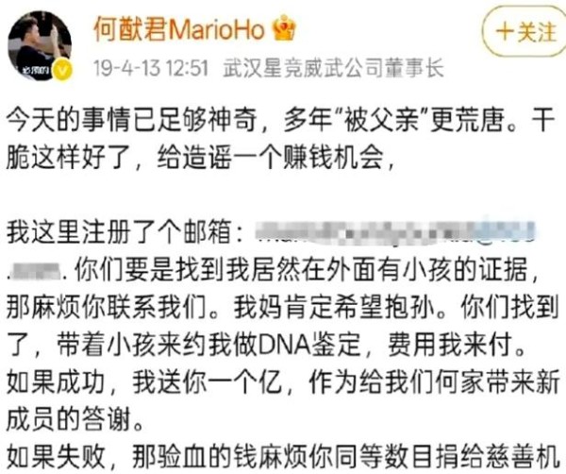566x474 pixels.
Task: Tap the blurred email ending before 你们要是
Action: 35,270
